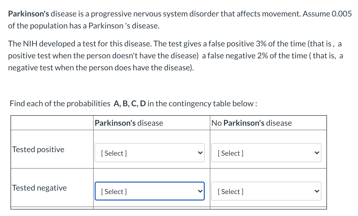Click the 'Tested negative' row label

coord(40,188)
